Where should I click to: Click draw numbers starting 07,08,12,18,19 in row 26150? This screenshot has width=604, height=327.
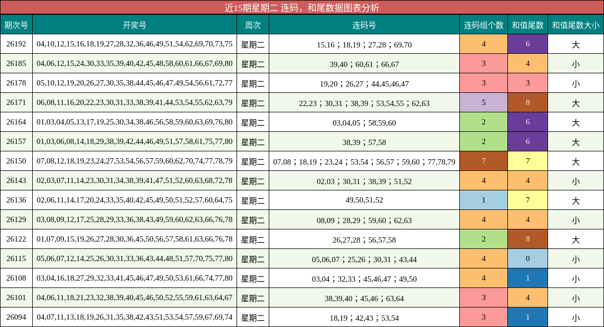click(135, 161)
